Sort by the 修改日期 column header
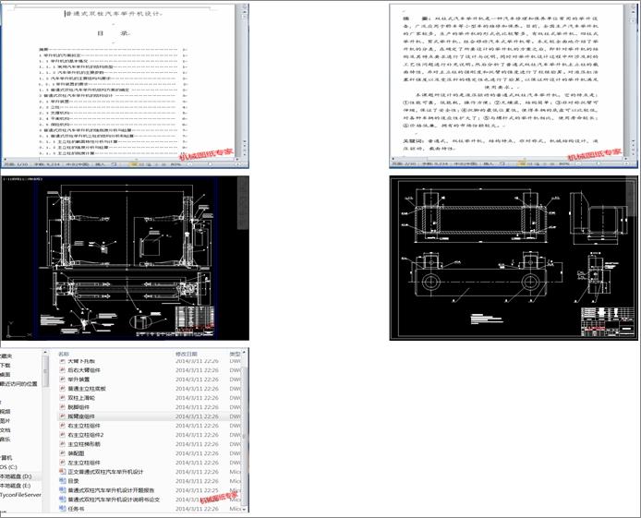The width and height of the screenshot is (641, 518). click(x=187, y=354)
